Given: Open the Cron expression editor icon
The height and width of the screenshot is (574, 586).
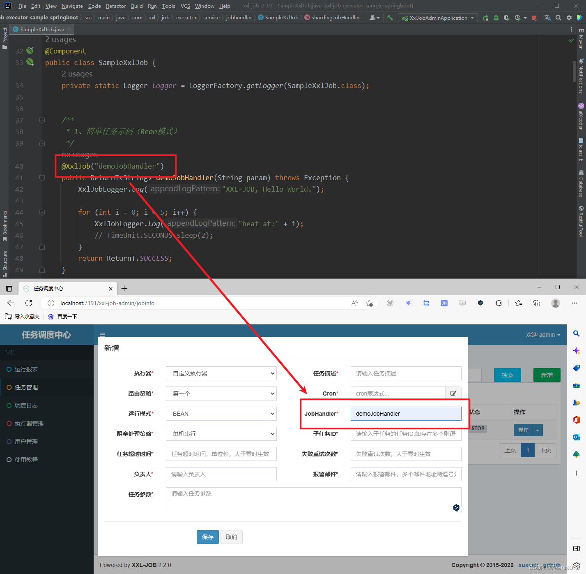Looking at the screenshot, I should tap(453, 393).
